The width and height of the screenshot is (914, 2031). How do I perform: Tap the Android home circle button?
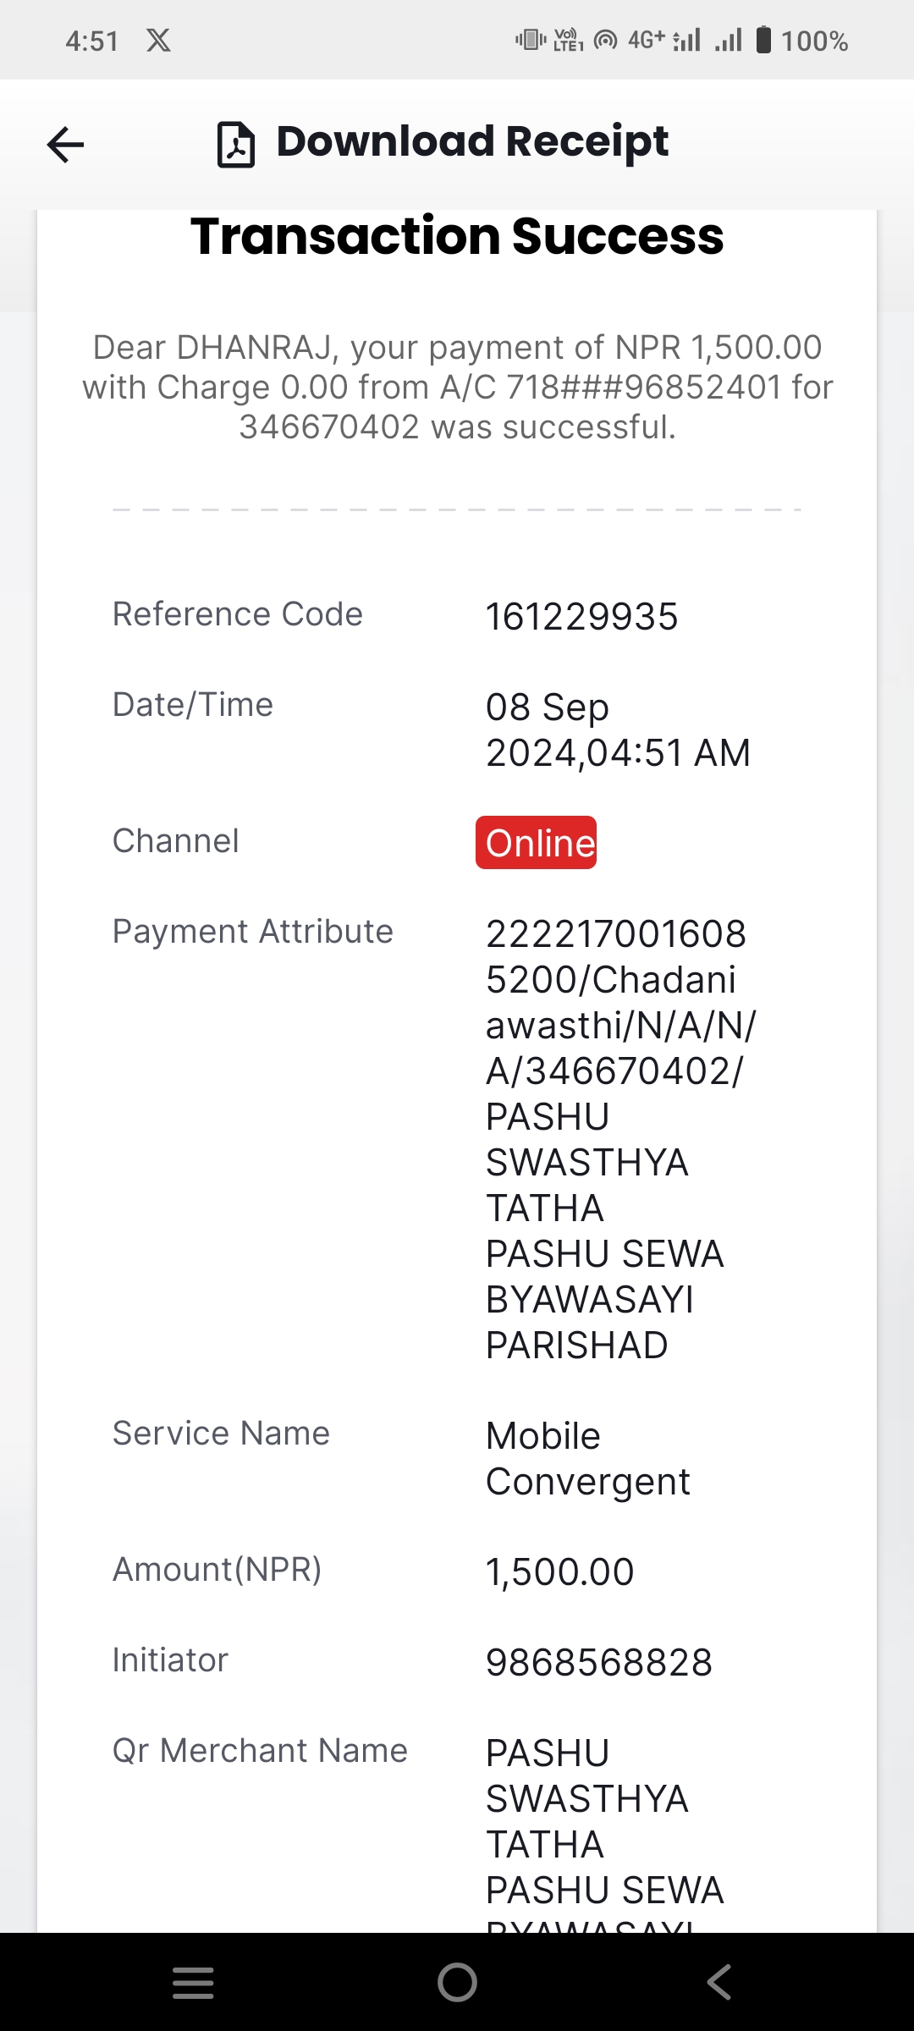click(x=457, y=1982)
